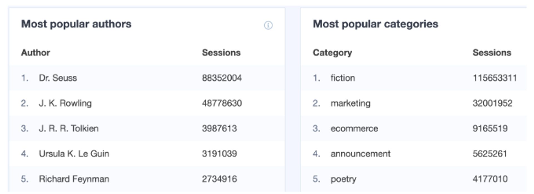Click the Author column header
Viewport: 534px width, 194px height.
click(x=36, y=53)
